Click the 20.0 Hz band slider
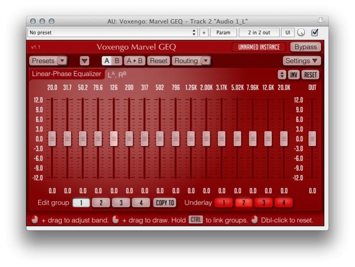Image resolution: width=355 pixels, height=267 pixels. click(52, 138)
